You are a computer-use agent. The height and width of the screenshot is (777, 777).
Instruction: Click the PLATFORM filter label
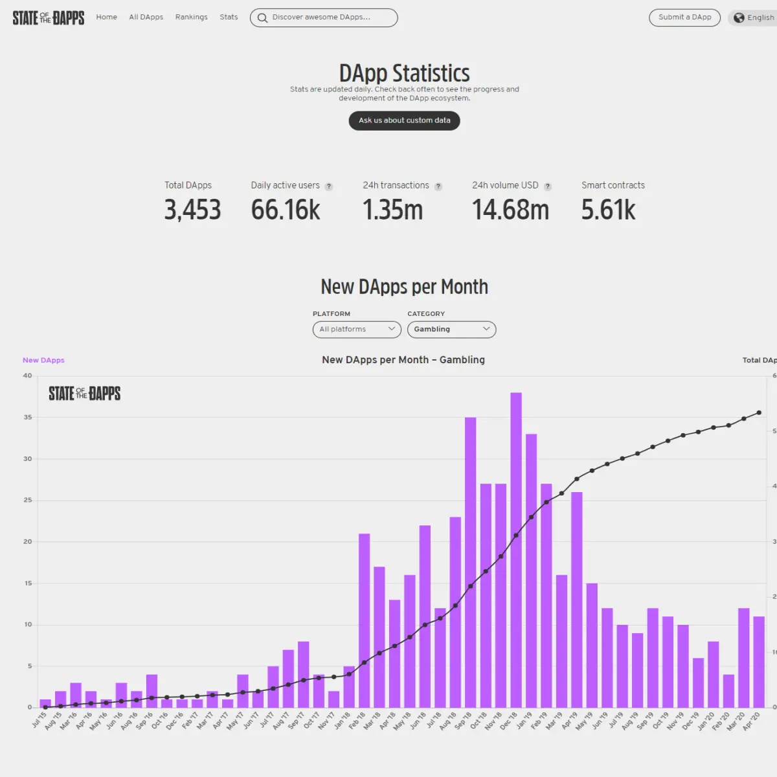(332, 314)
